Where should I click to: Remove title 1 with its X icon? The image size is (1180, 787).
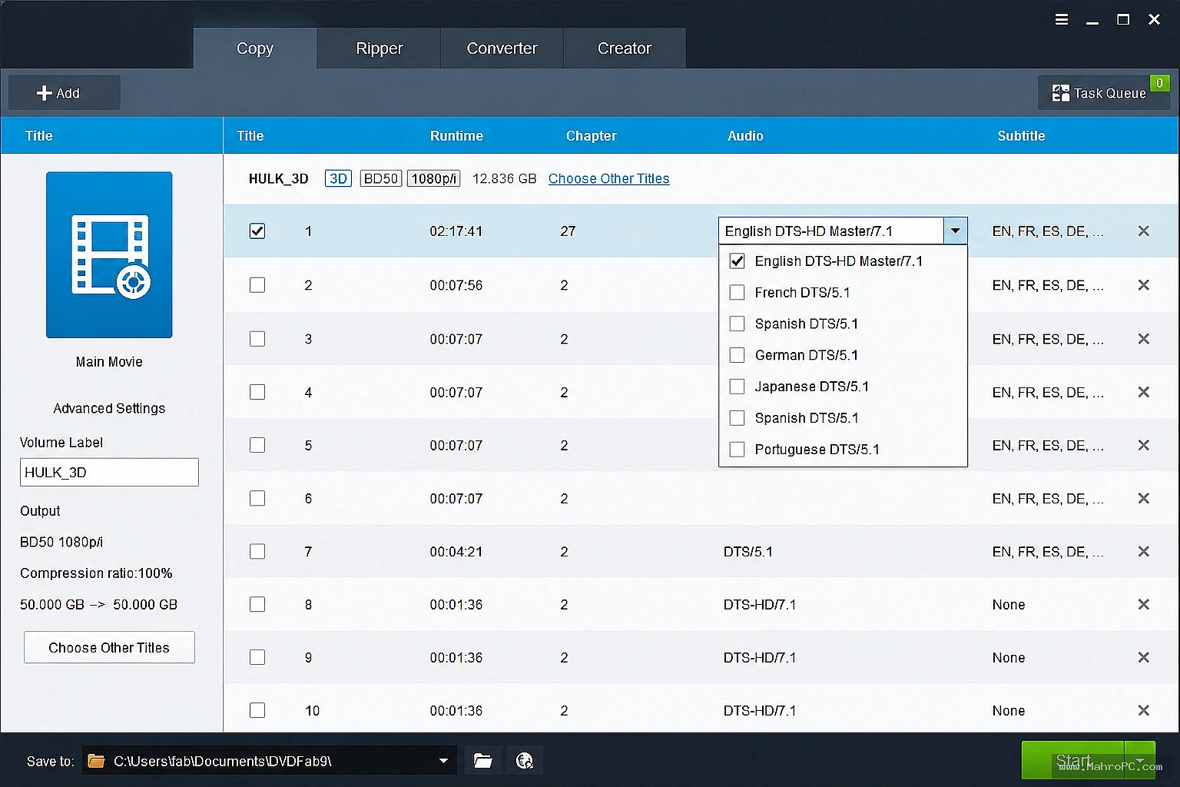pos(1143,231)
